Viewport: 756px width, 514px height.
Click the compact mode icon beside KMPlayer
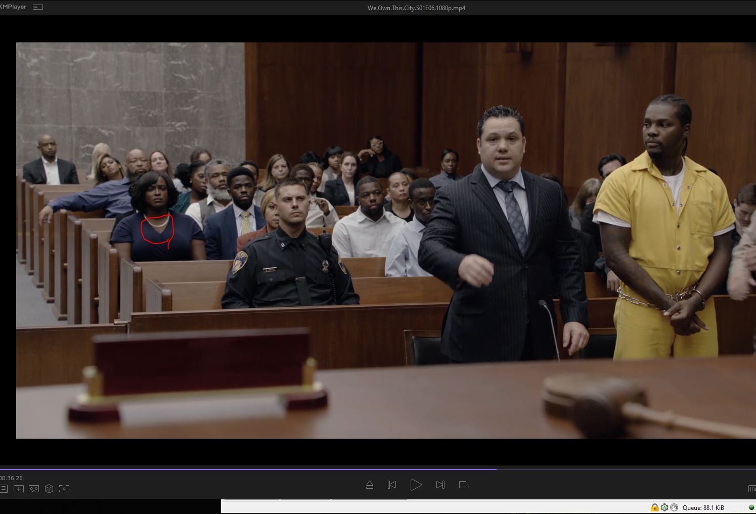tap(38, 7)
